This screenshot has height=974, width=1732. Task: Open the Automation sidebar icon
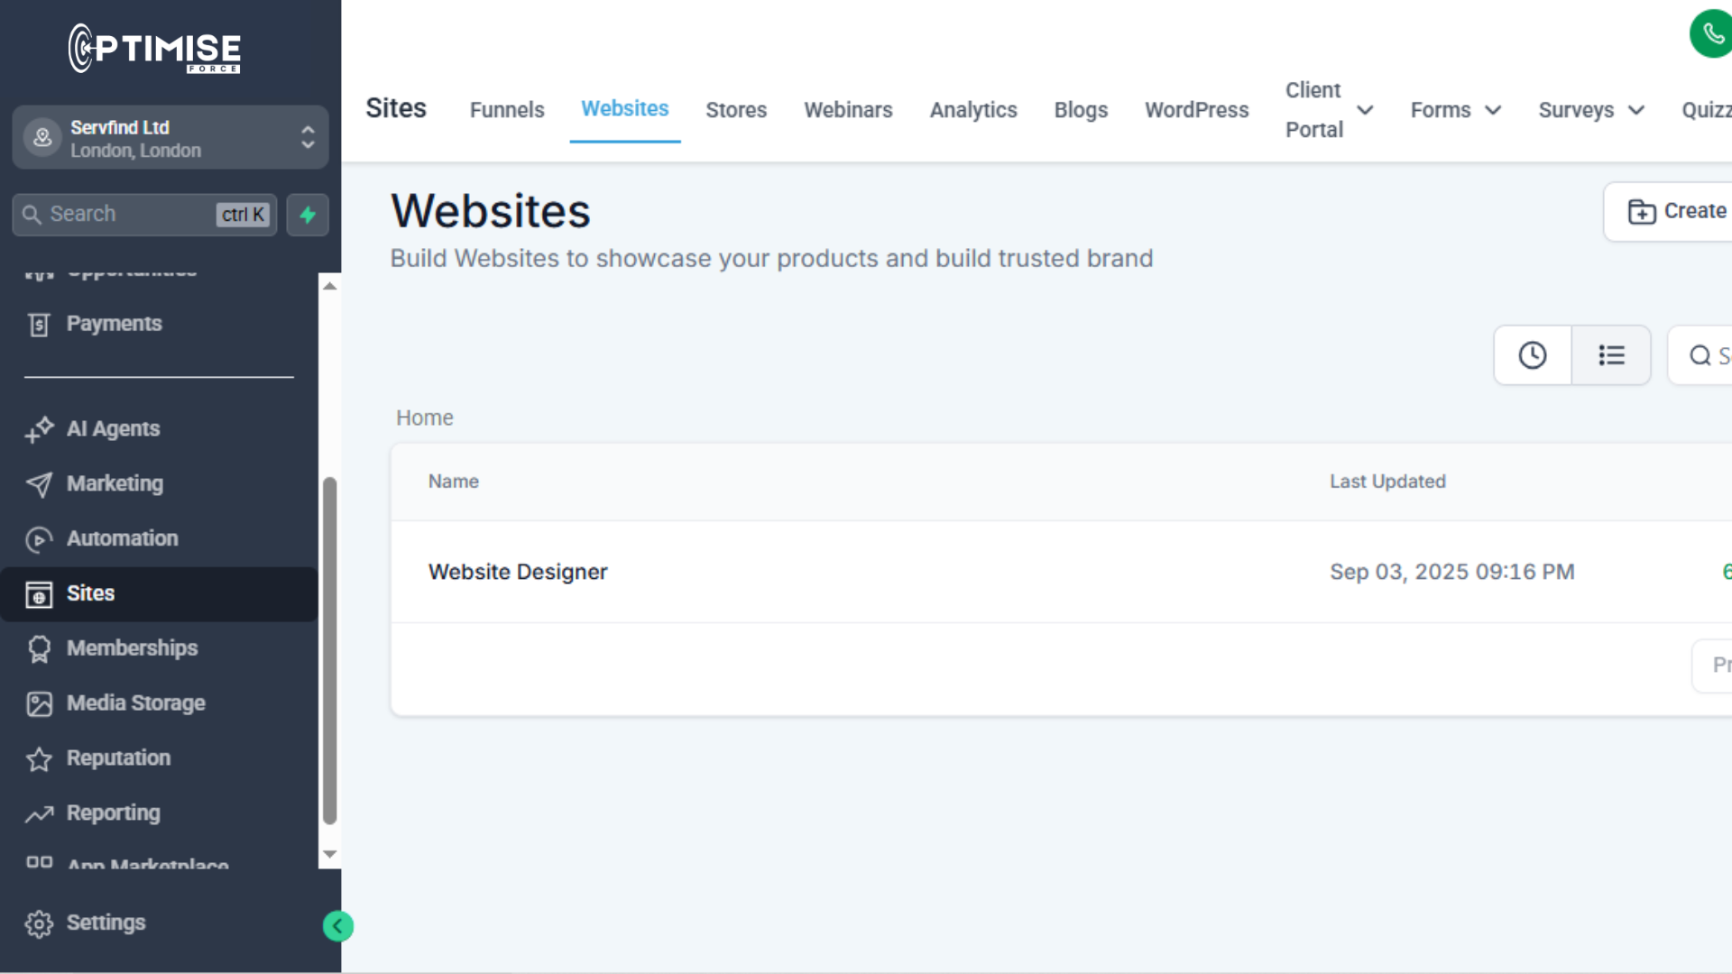[39, 539]
